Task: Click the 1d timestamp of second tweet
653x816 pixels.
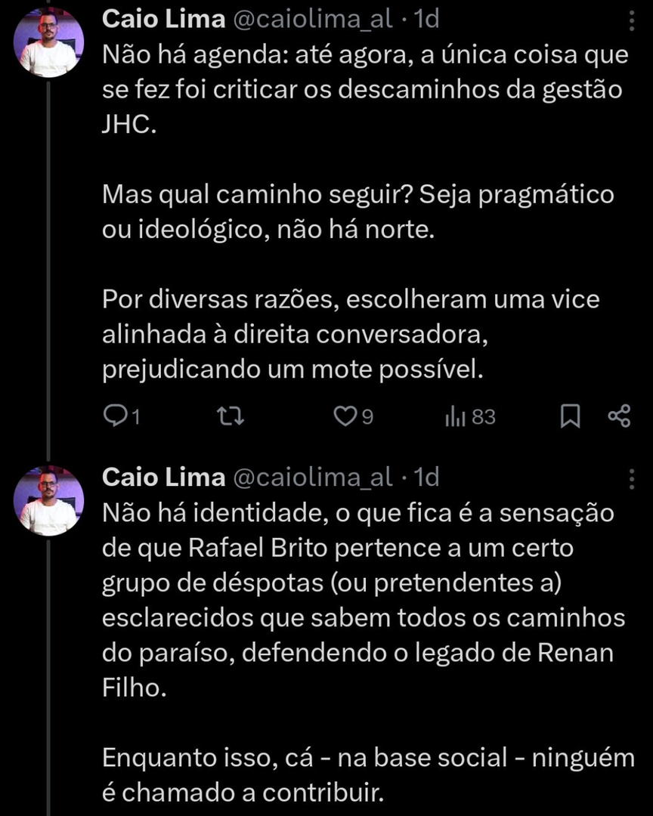Action: point(427,478)
